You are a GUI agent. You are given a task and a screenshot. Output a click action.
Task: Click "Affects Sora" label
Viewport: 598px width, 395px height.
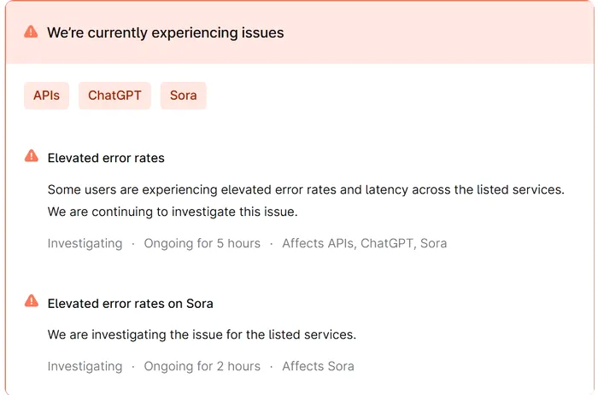pos(318,367)
